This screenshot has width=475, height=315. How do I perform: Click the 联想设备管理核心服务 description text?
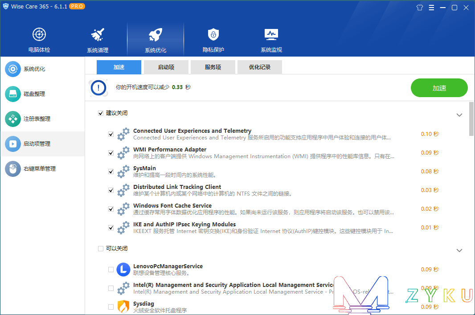(x=161, y=273)
